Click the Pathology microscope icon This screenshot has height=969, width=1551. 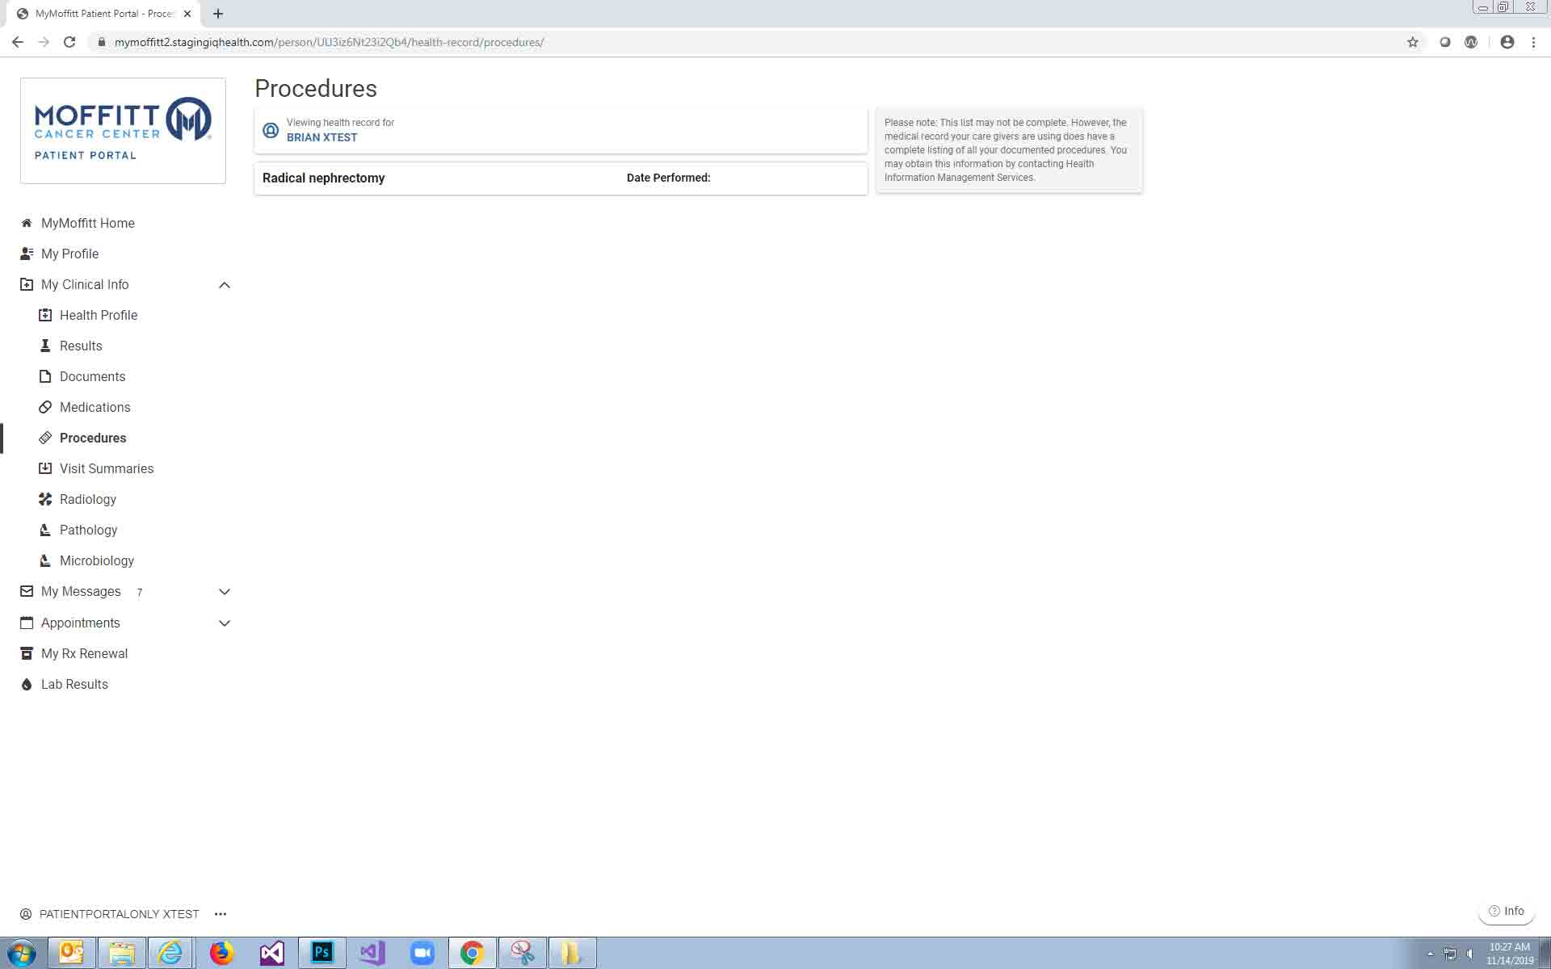pos(45,530)
